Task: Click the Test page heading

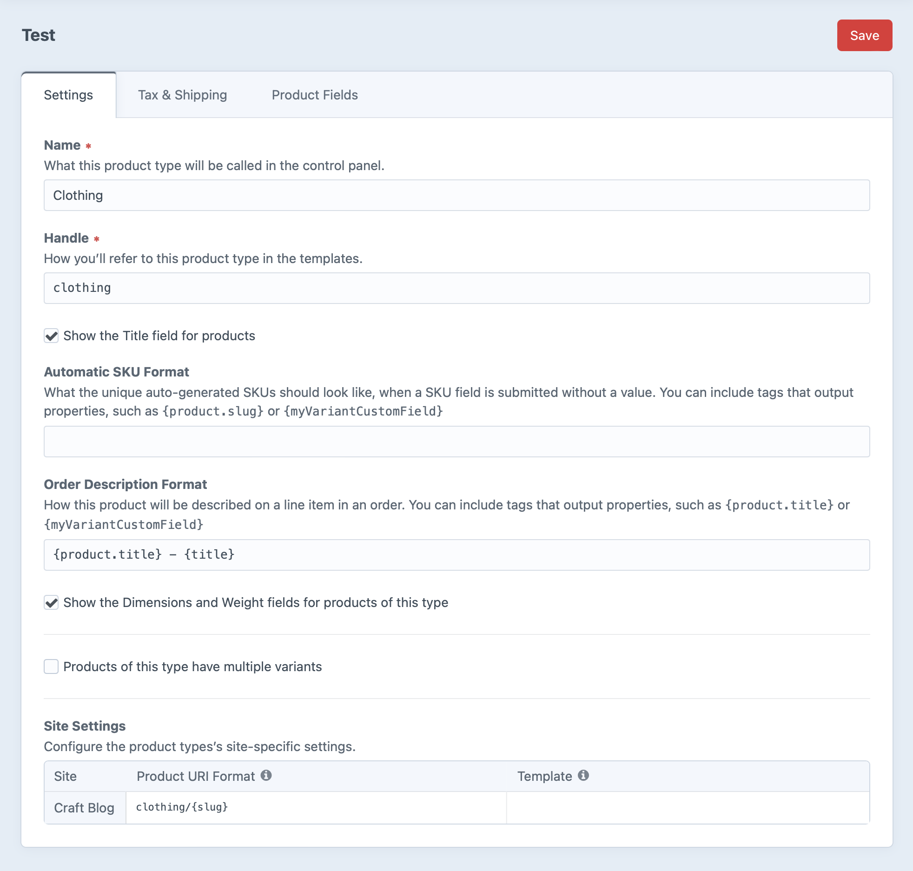Action: pos(39,35)
